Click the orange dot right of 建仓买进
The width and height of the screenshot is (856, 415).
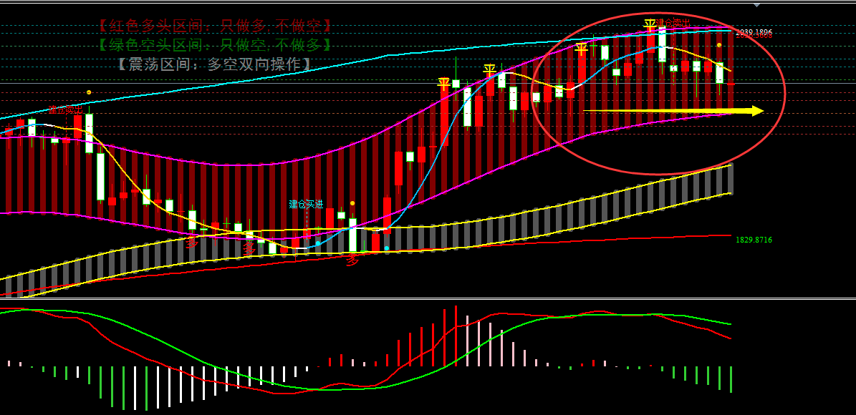coord(352,203)
